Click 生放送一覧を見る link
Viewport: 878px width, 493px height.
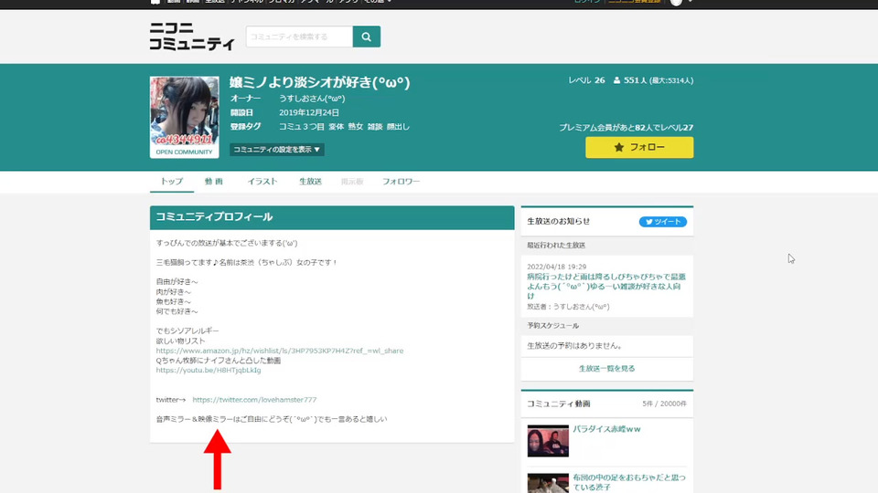pos(607,368)
